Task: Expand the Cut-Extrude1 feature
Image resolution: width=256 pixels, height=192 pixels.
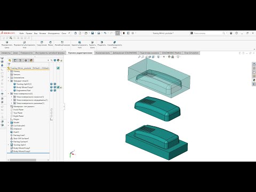Action: tap(9, 126)
